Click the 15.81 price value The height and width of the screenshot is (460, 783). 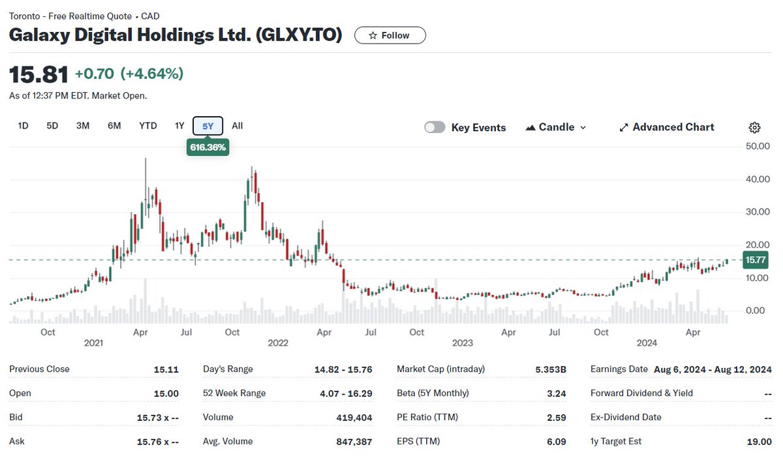(38, 74)
